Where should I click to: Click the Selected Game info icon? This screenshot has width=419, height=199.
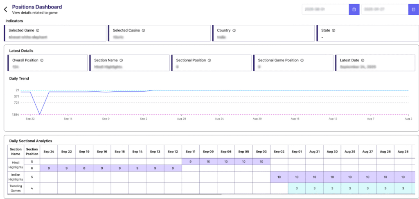38,31
